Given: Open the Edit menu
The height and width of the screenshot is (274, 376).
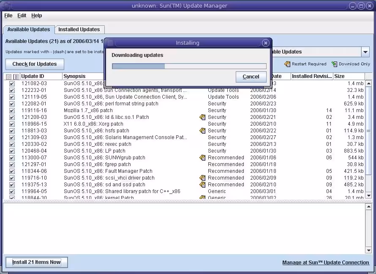Looking at the screenshot, I should click(x=22, y=16).
